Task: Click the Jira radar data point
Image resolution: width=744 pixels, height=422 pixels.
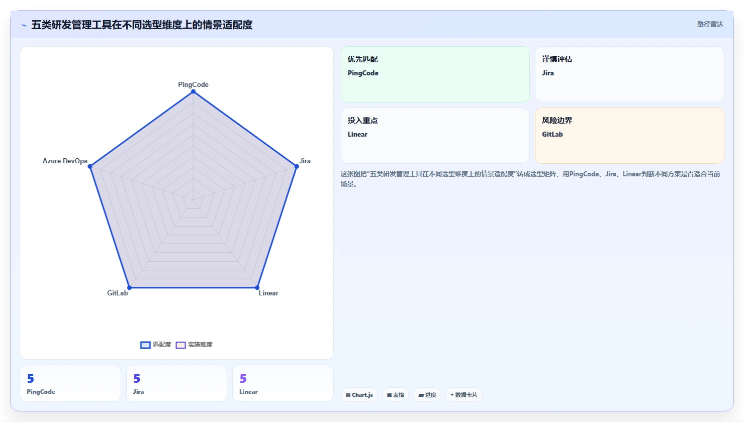Action: point(297,166)
